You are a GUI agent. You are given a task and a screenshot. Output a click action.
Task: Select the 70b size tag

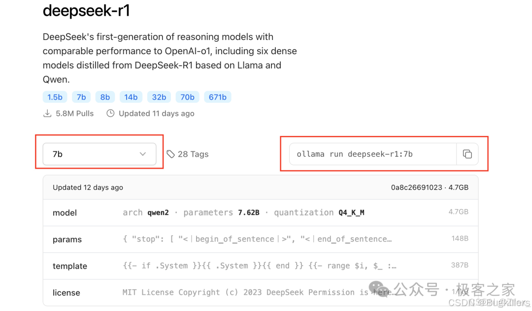[187, 97]
